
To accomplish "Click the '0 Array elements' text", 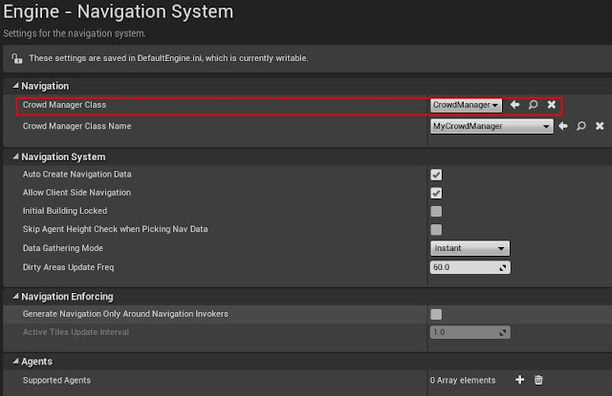I will click(x=463, y=381).
